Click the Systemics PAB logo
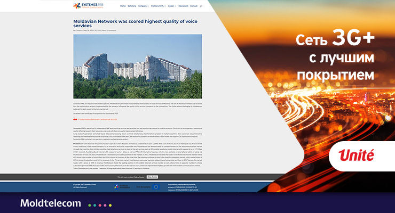This screenshot has width=395, height=213. 89,5
